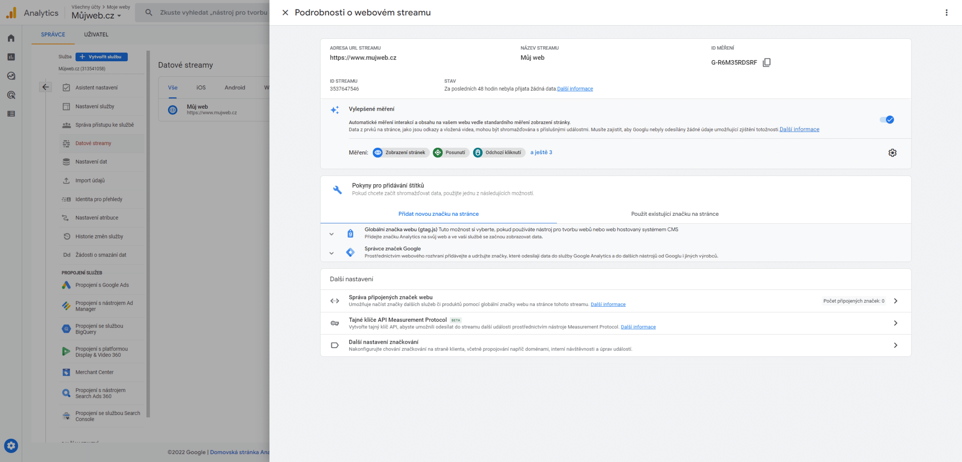Open Další informace link for Measurement Protocol
The width and height of the screenshot is (962, 462).
[638, 327]
